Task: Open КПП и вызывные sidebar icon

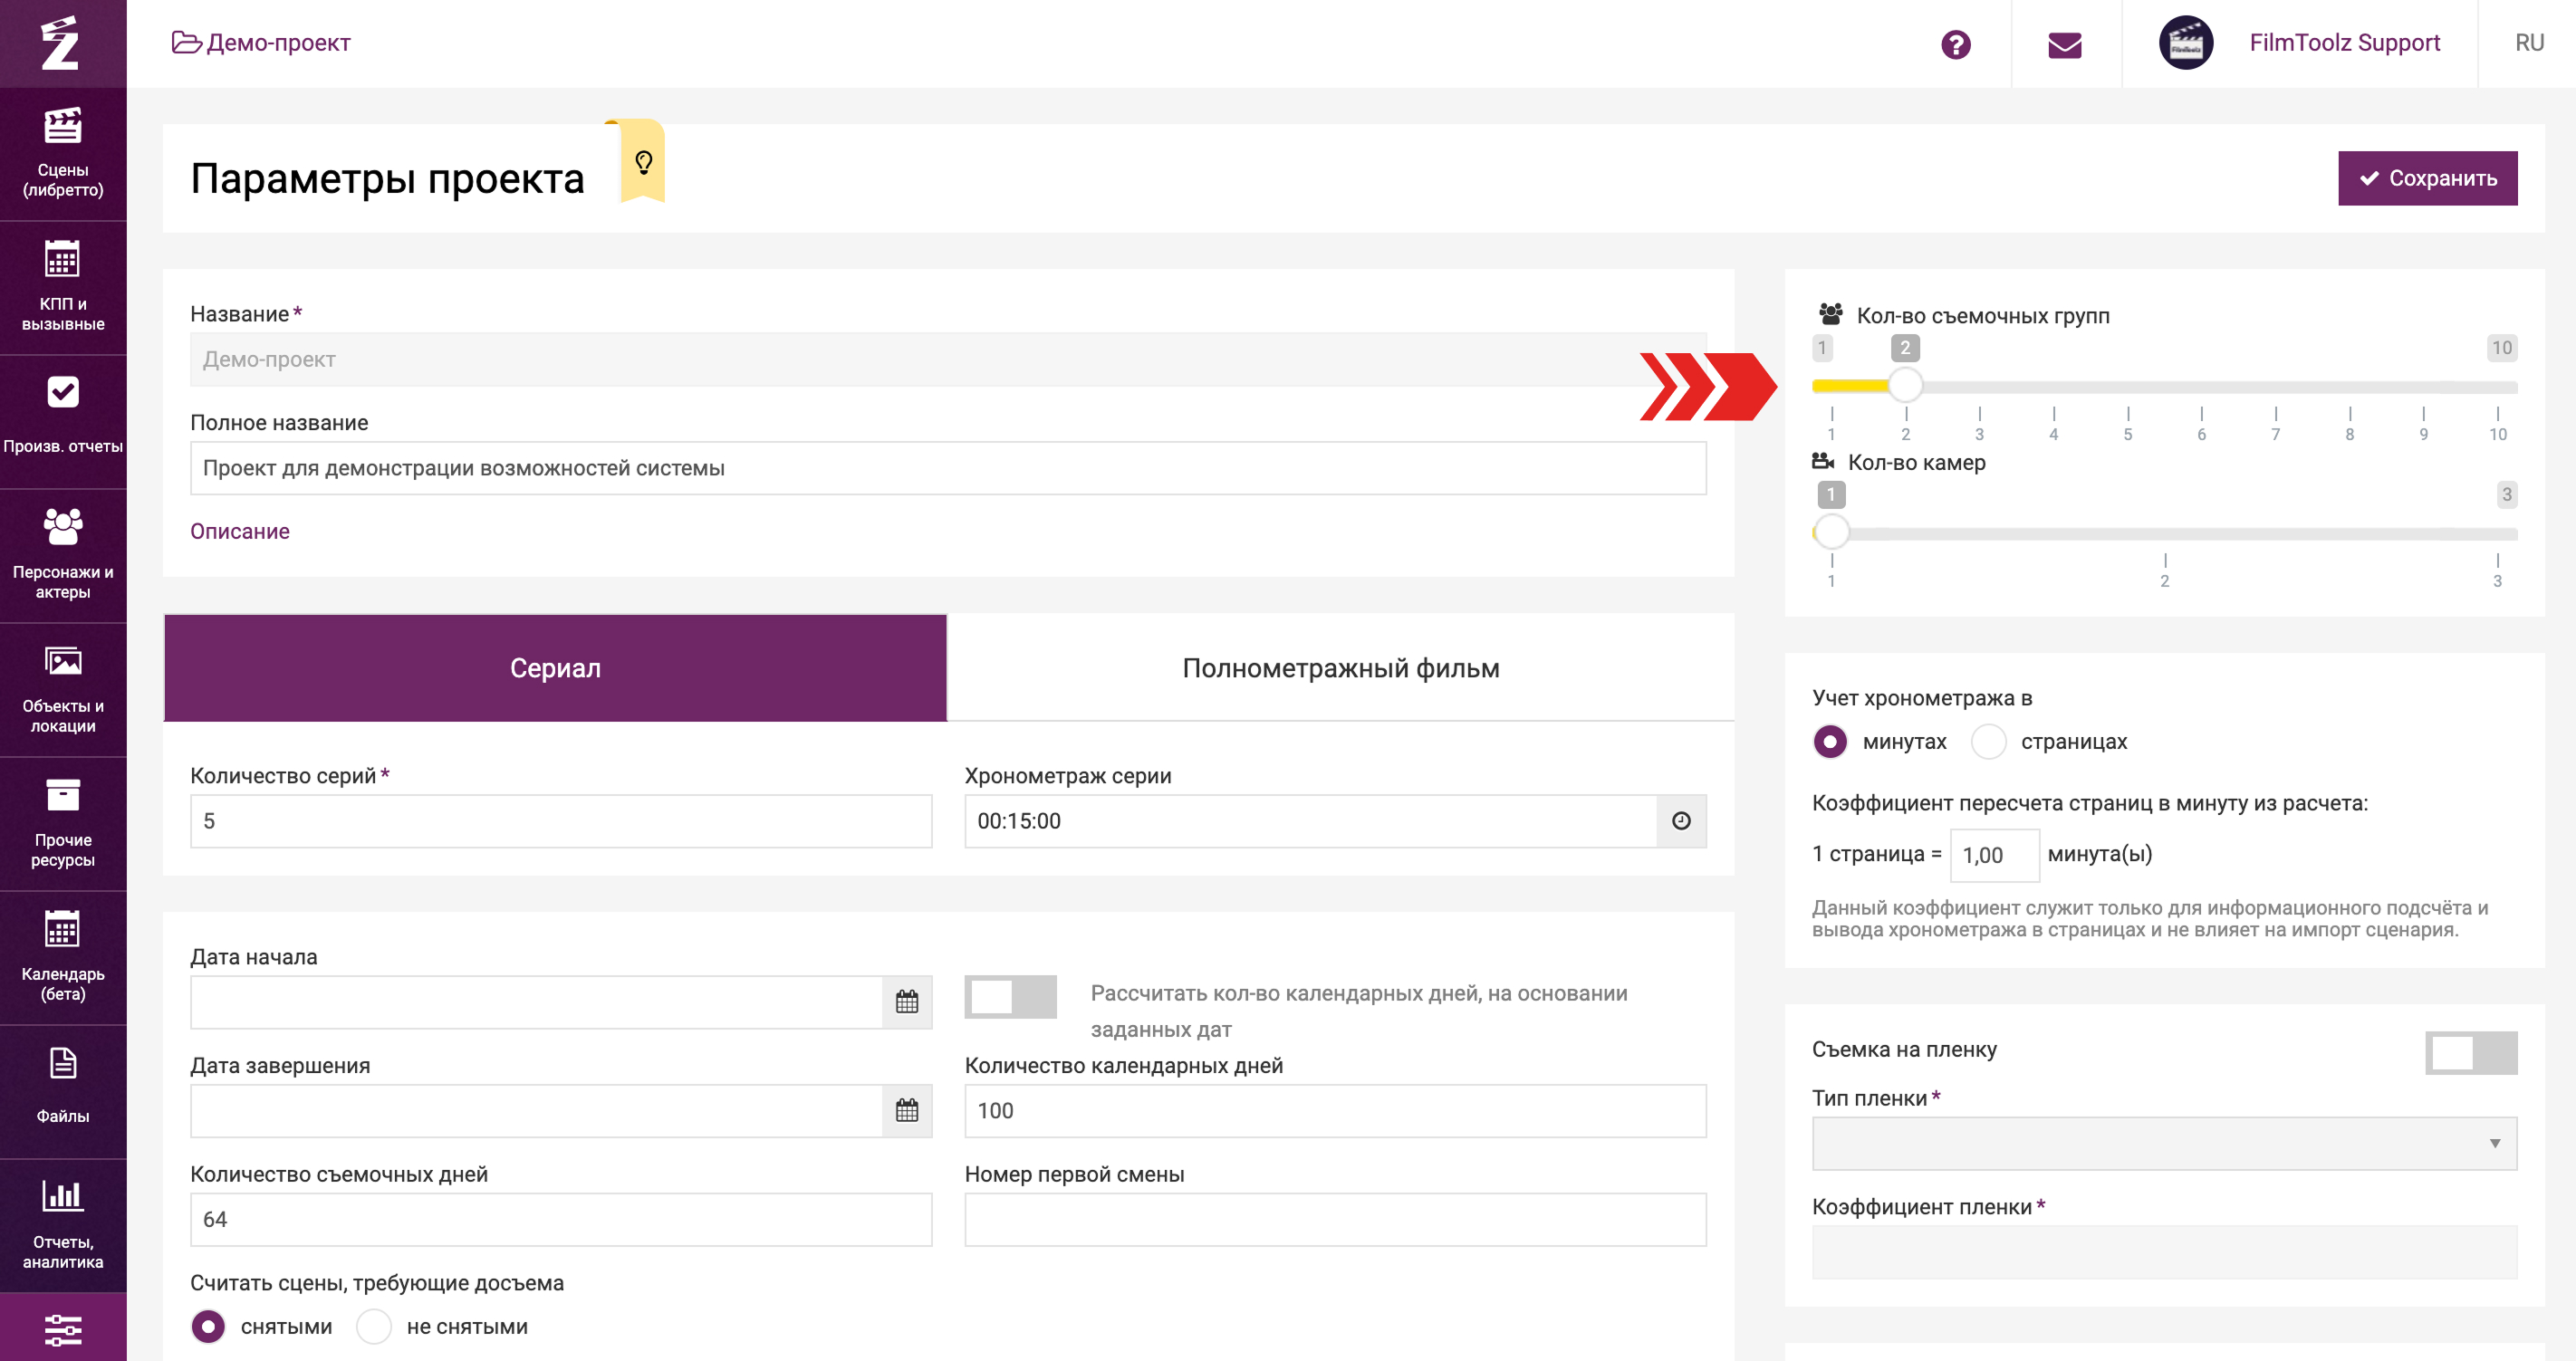Action: click(62, 260)
